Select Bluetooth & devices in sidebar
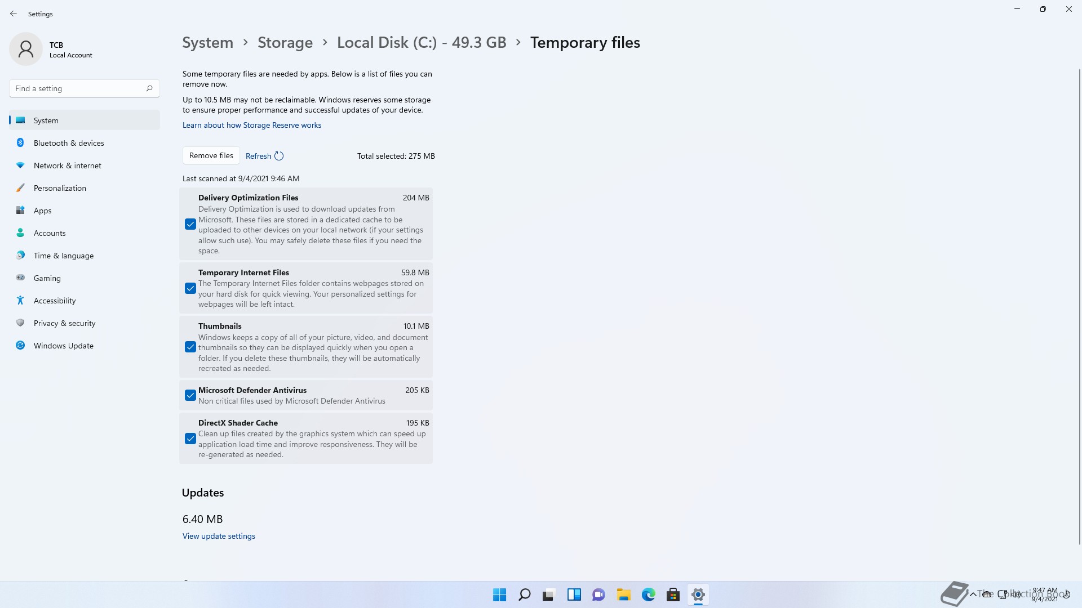The image size is (1082, 608). (x=85, y=143)
